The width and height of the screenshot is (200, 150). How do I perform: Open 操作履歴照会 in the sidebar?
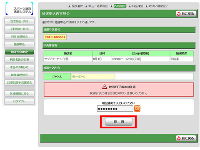[20, 75]
